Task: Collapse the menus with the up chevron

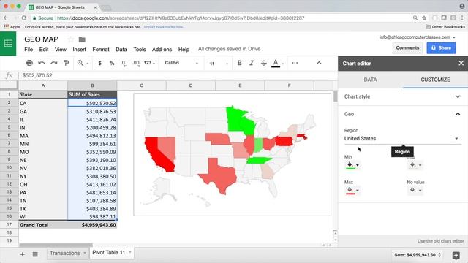Action: pos(319,63)
